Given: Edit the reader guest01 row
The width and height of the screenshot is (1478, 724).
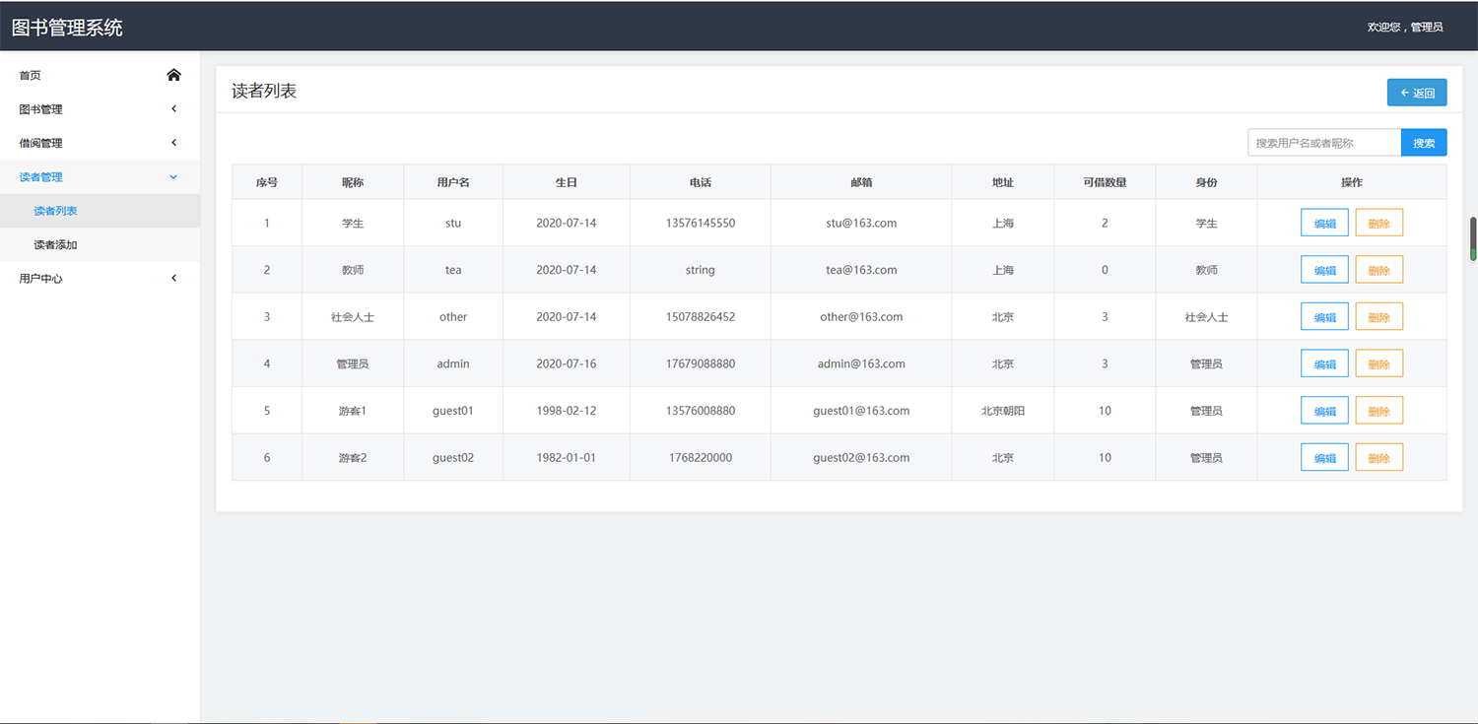Looking at the screenshot, I should 1324,411.
